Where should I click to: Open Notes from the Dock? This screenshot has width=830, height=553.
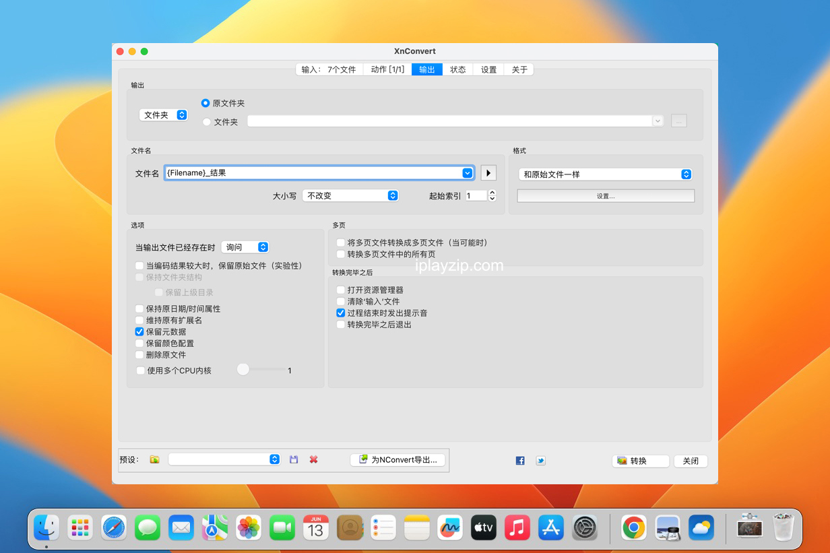(417, 527)
